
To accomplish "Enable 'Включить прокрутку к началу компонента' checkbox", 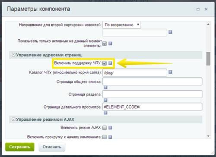I will click(x=105, y=137).
